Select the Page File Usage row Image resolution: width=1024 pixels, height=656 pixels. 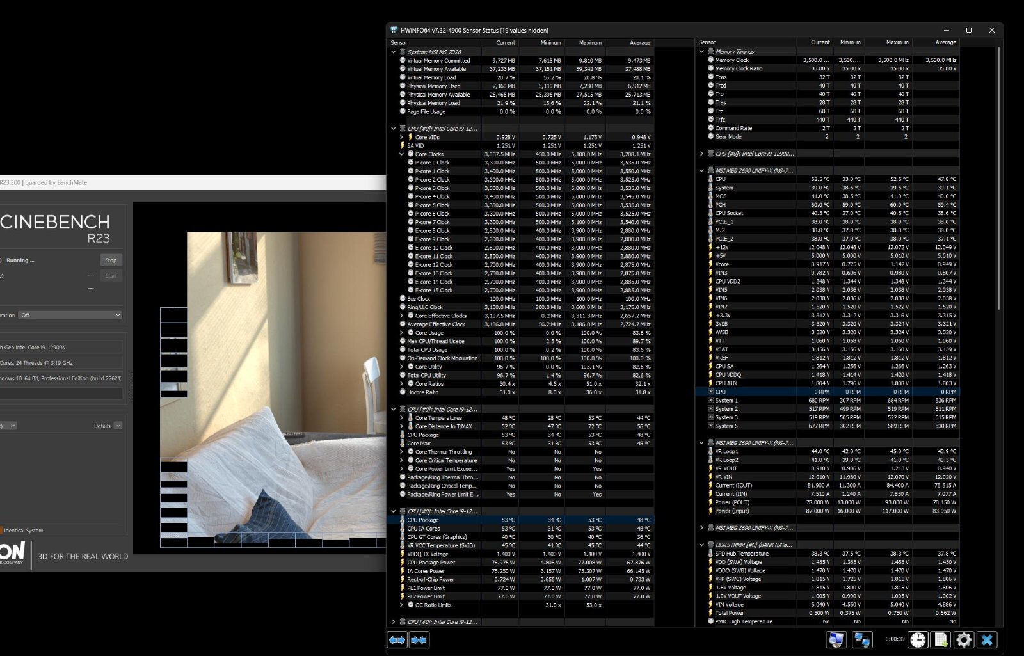click(x=521, y=111)
